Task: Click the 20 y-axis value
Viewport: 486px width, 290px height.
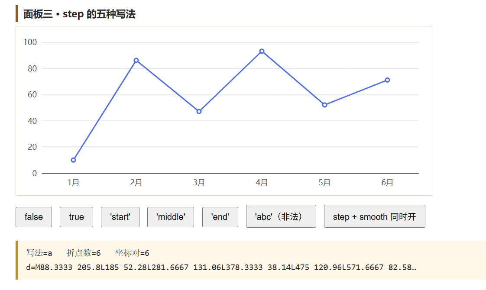Action: (x=32, y=147)
